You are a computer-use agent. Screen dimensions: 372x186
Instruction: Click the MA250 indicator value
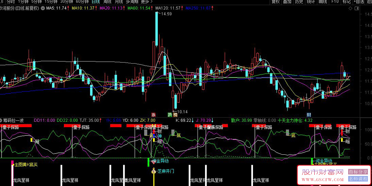[198, 8]
